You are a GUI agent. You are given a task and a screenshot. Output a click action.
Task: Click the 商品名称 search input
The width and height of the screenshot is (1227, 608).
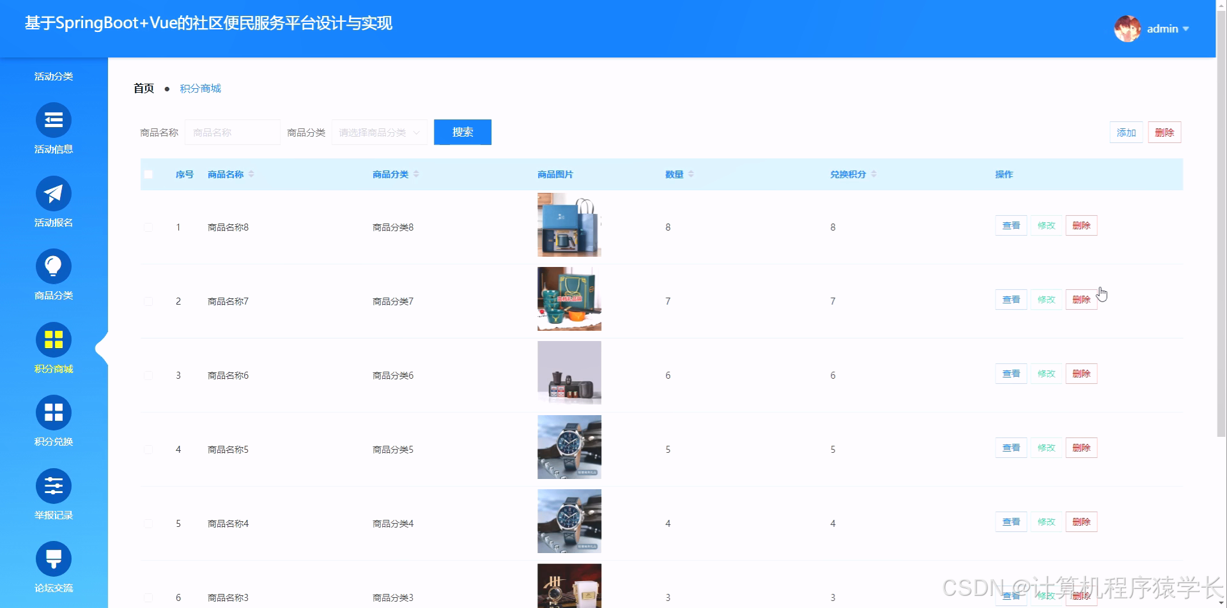(x=233, y=132)
